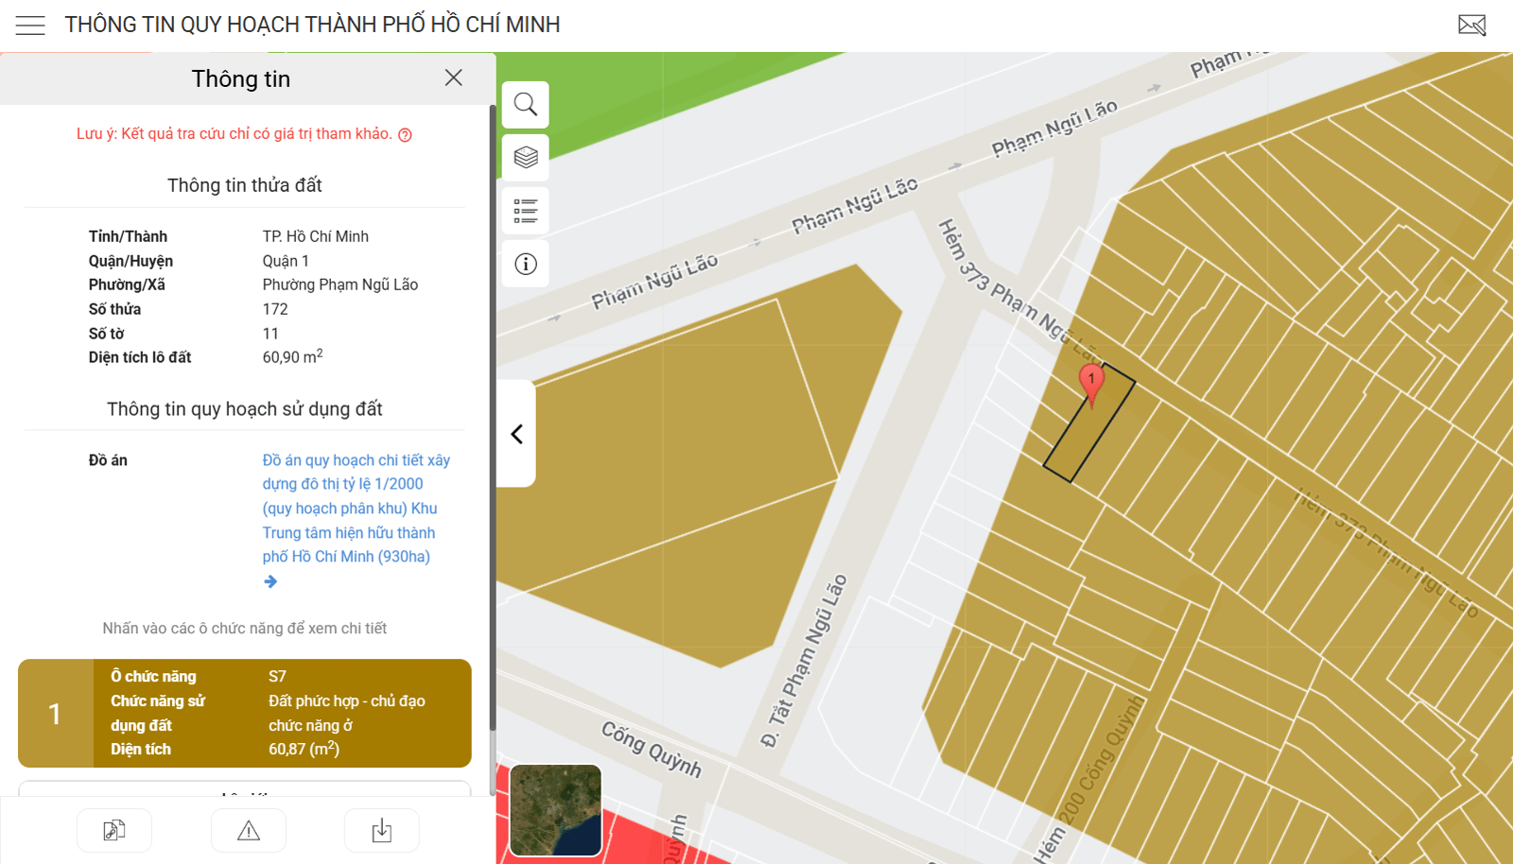Click the Quận 1 value
Image resolution: width=1513 pixels, height=864 pixels.
(x=286, y=261)
